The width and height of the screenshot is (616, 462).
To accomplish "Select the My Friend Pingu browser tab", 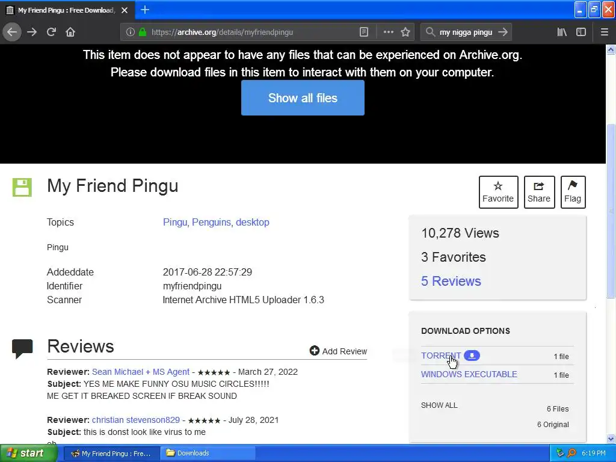I will 67,10.
